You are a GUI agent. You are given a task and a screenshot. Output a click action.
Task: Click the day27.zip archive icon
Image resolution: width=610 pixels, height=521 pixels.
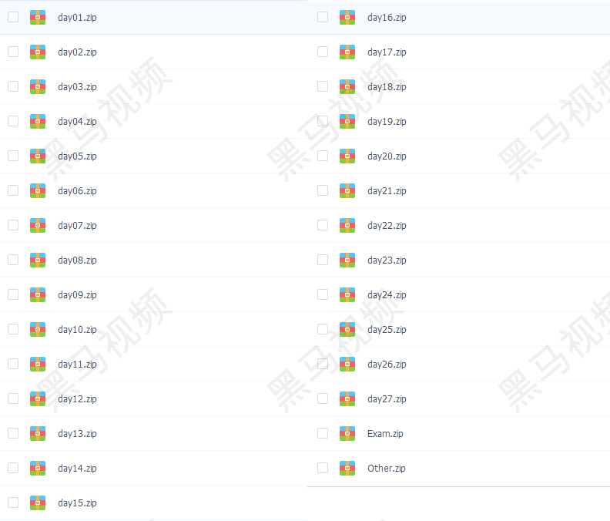click(347, 398)
